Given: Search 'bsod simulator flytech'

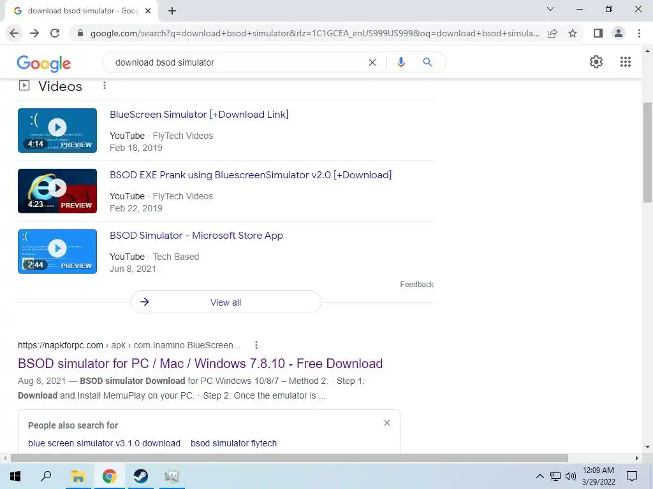Looking at the screenshot, I should click(233, 443).
